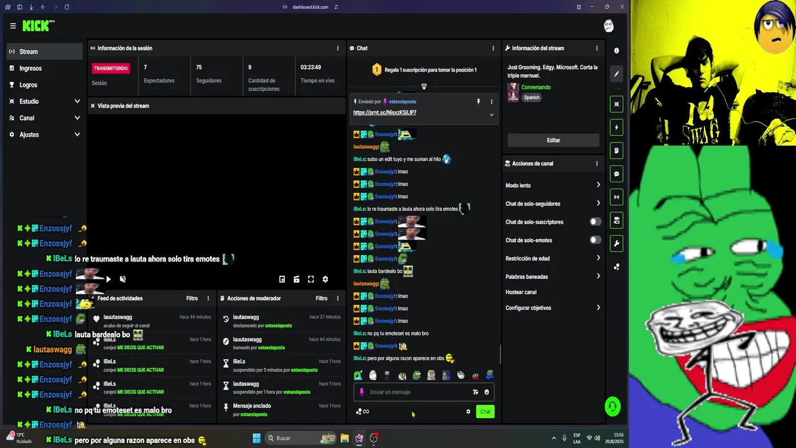Image resolution: width=796 pixels, height=448 pixels.
Task: Click the wrench icon in right sidebar
Action: point(616,243)
